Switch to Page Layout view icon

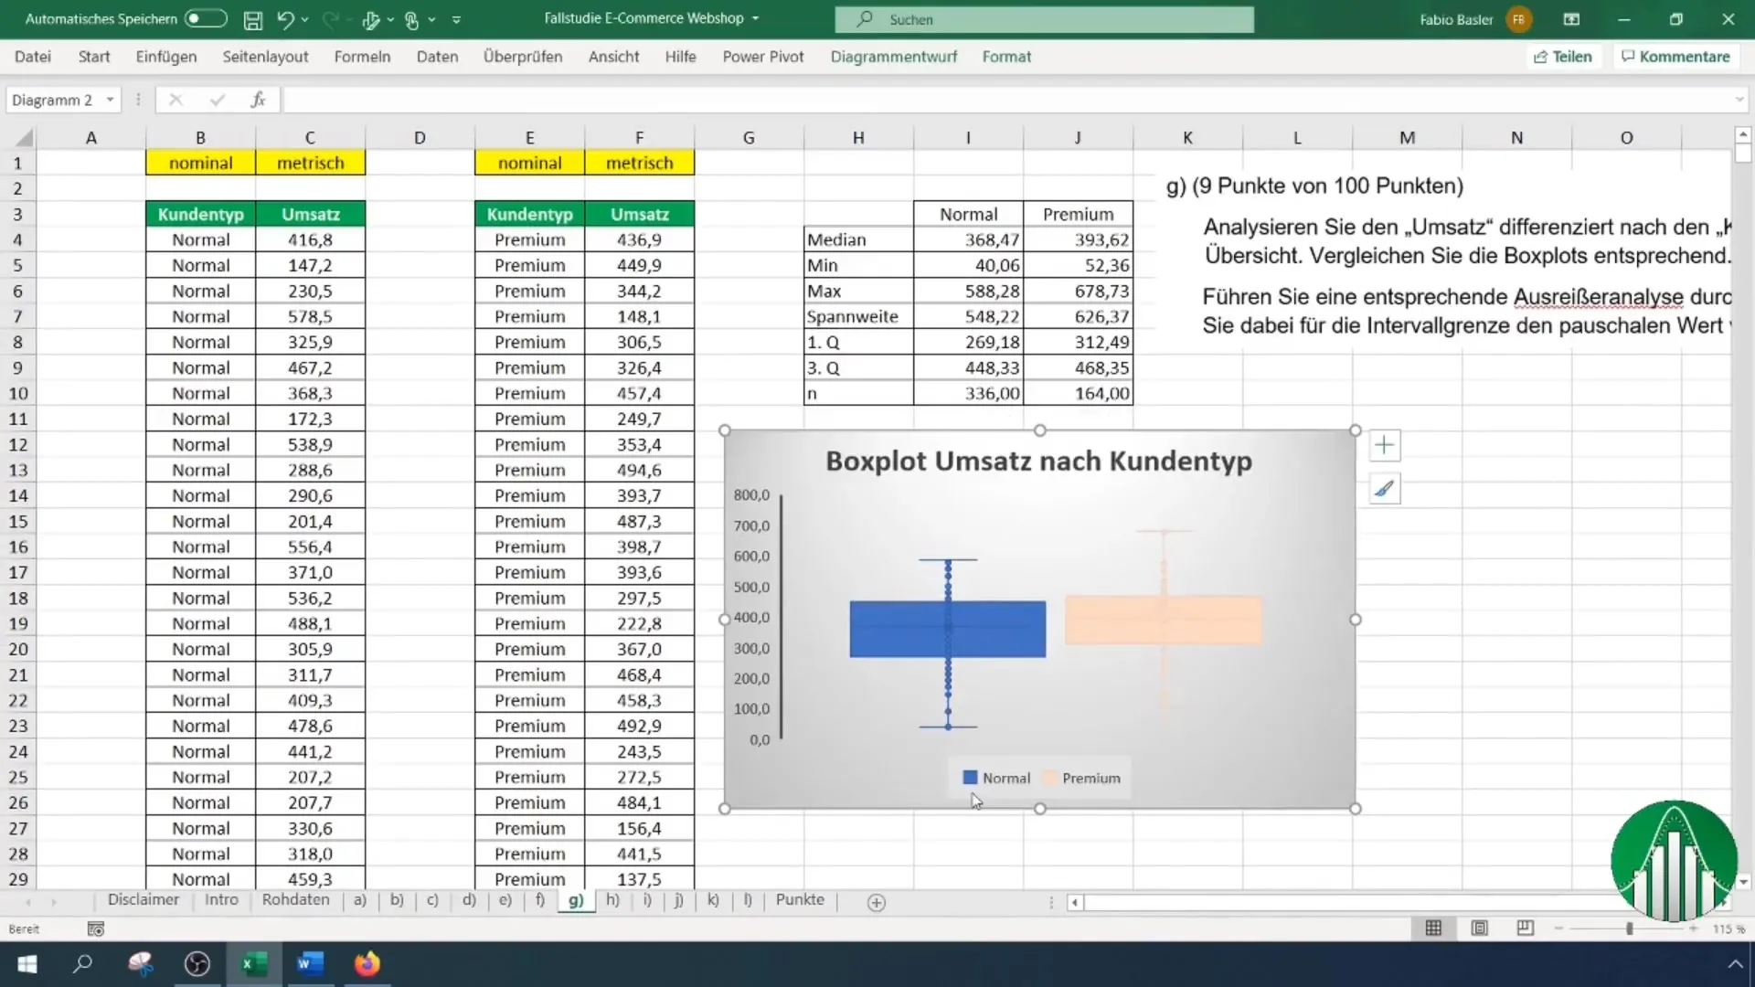point(1479,929)
